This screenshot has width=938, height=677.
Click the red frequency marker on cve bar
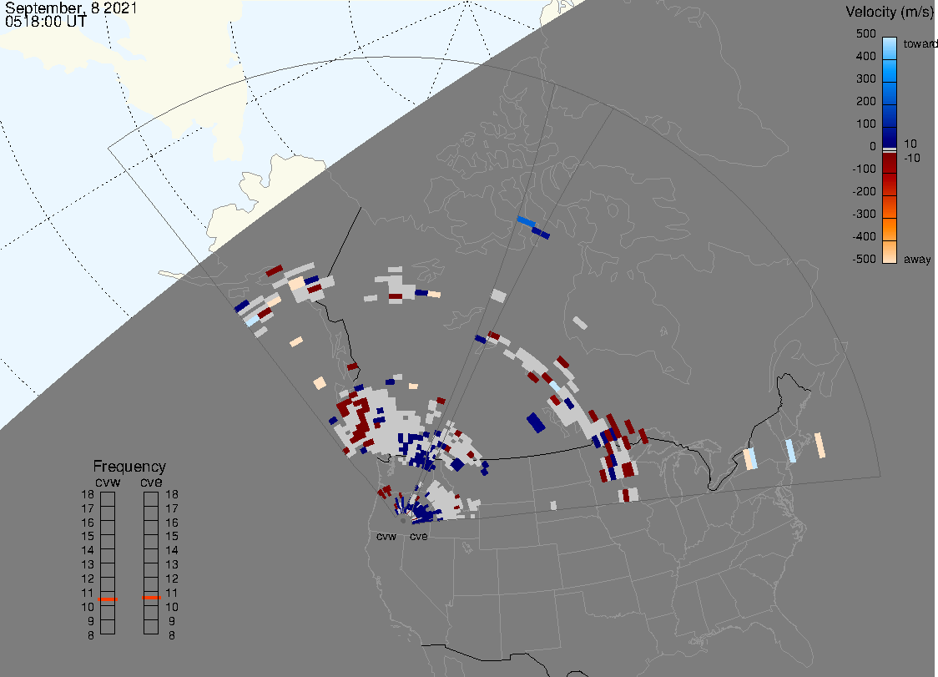click(151, 598)
